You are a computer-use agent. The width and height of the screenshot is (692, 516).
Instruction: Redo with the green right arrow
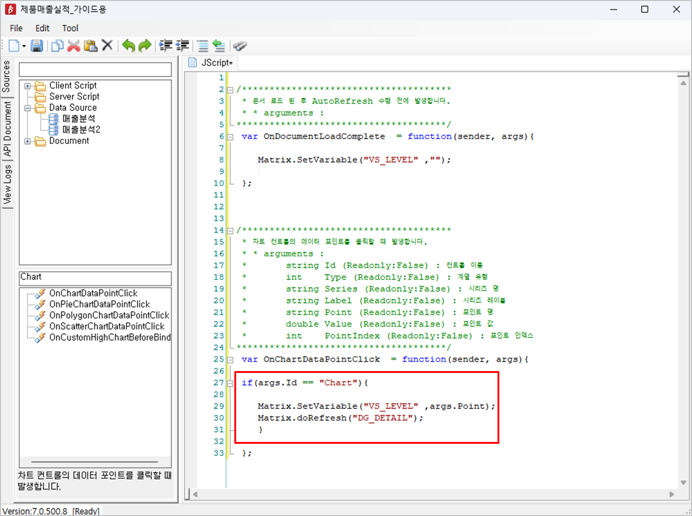(145, 46)
